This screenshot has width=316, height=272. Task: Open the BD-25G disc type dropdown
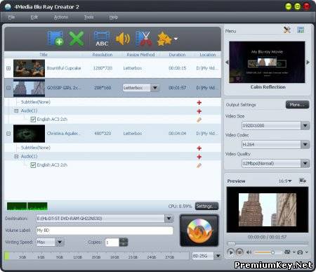click(218, 256)
